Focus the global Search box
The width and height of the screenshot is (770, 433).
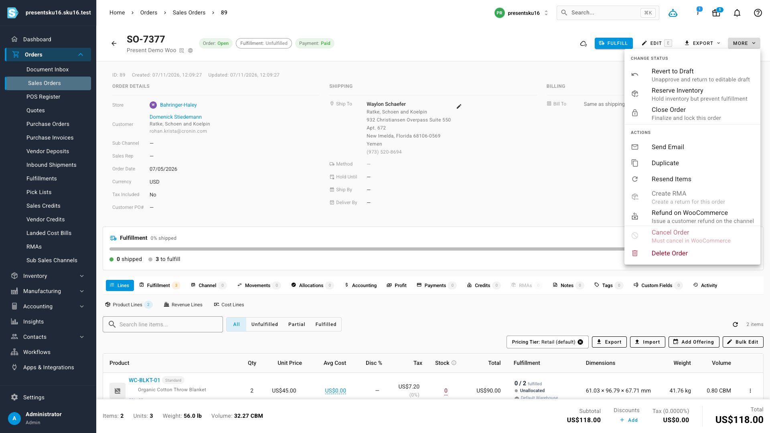point(607,13)
